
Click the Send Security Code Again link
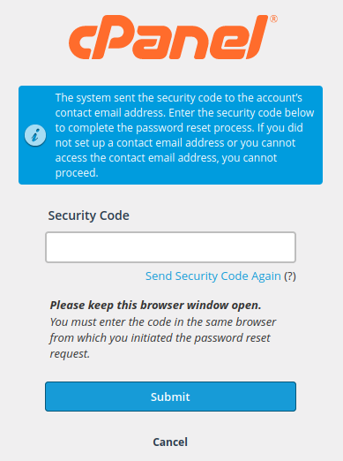point(213,276)
